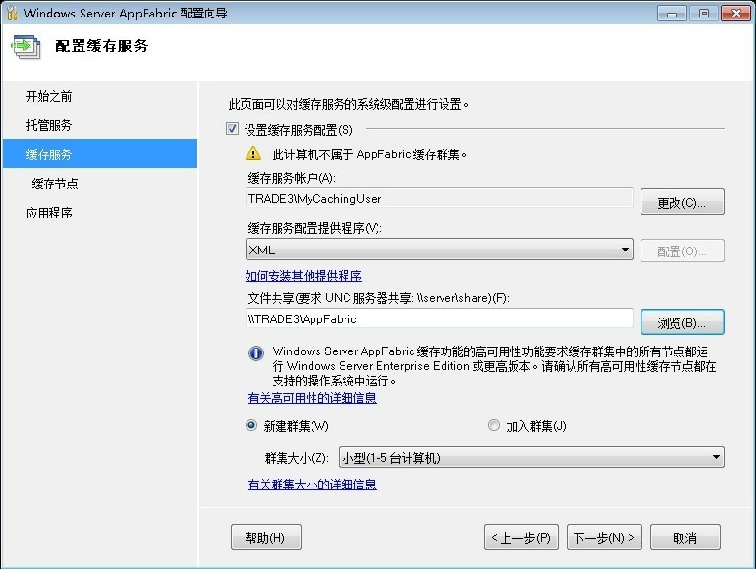Click the 群集大小(Z): label
This screenshot has height=569, width=756.
pyautogui.click(x=297, y=458)
